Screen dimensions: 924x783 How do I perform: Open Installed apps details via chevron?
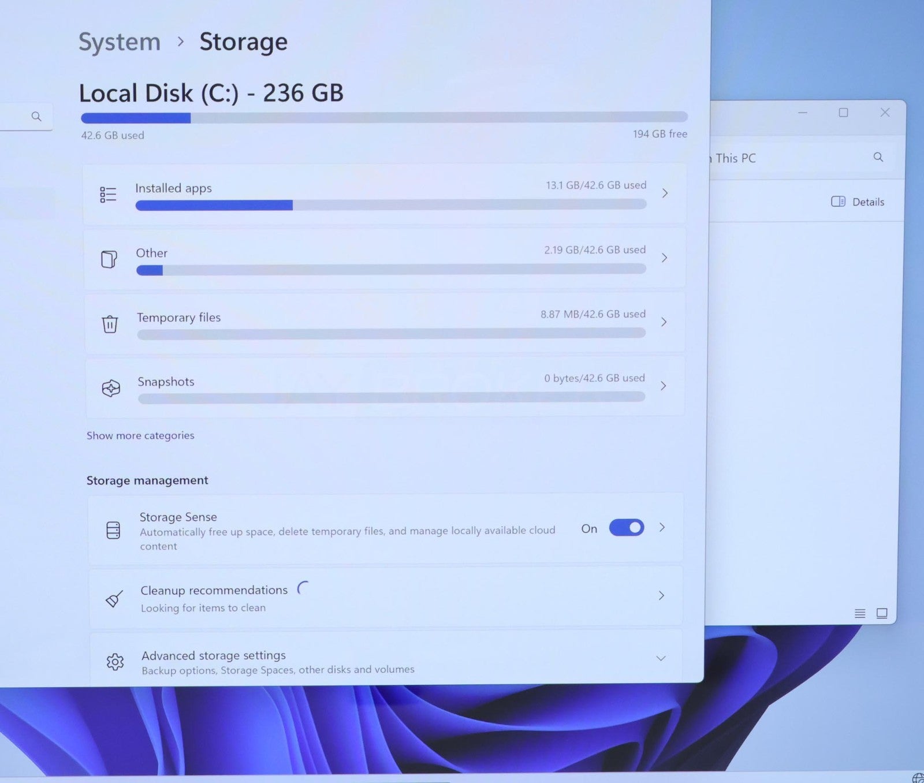coord(665,193)
